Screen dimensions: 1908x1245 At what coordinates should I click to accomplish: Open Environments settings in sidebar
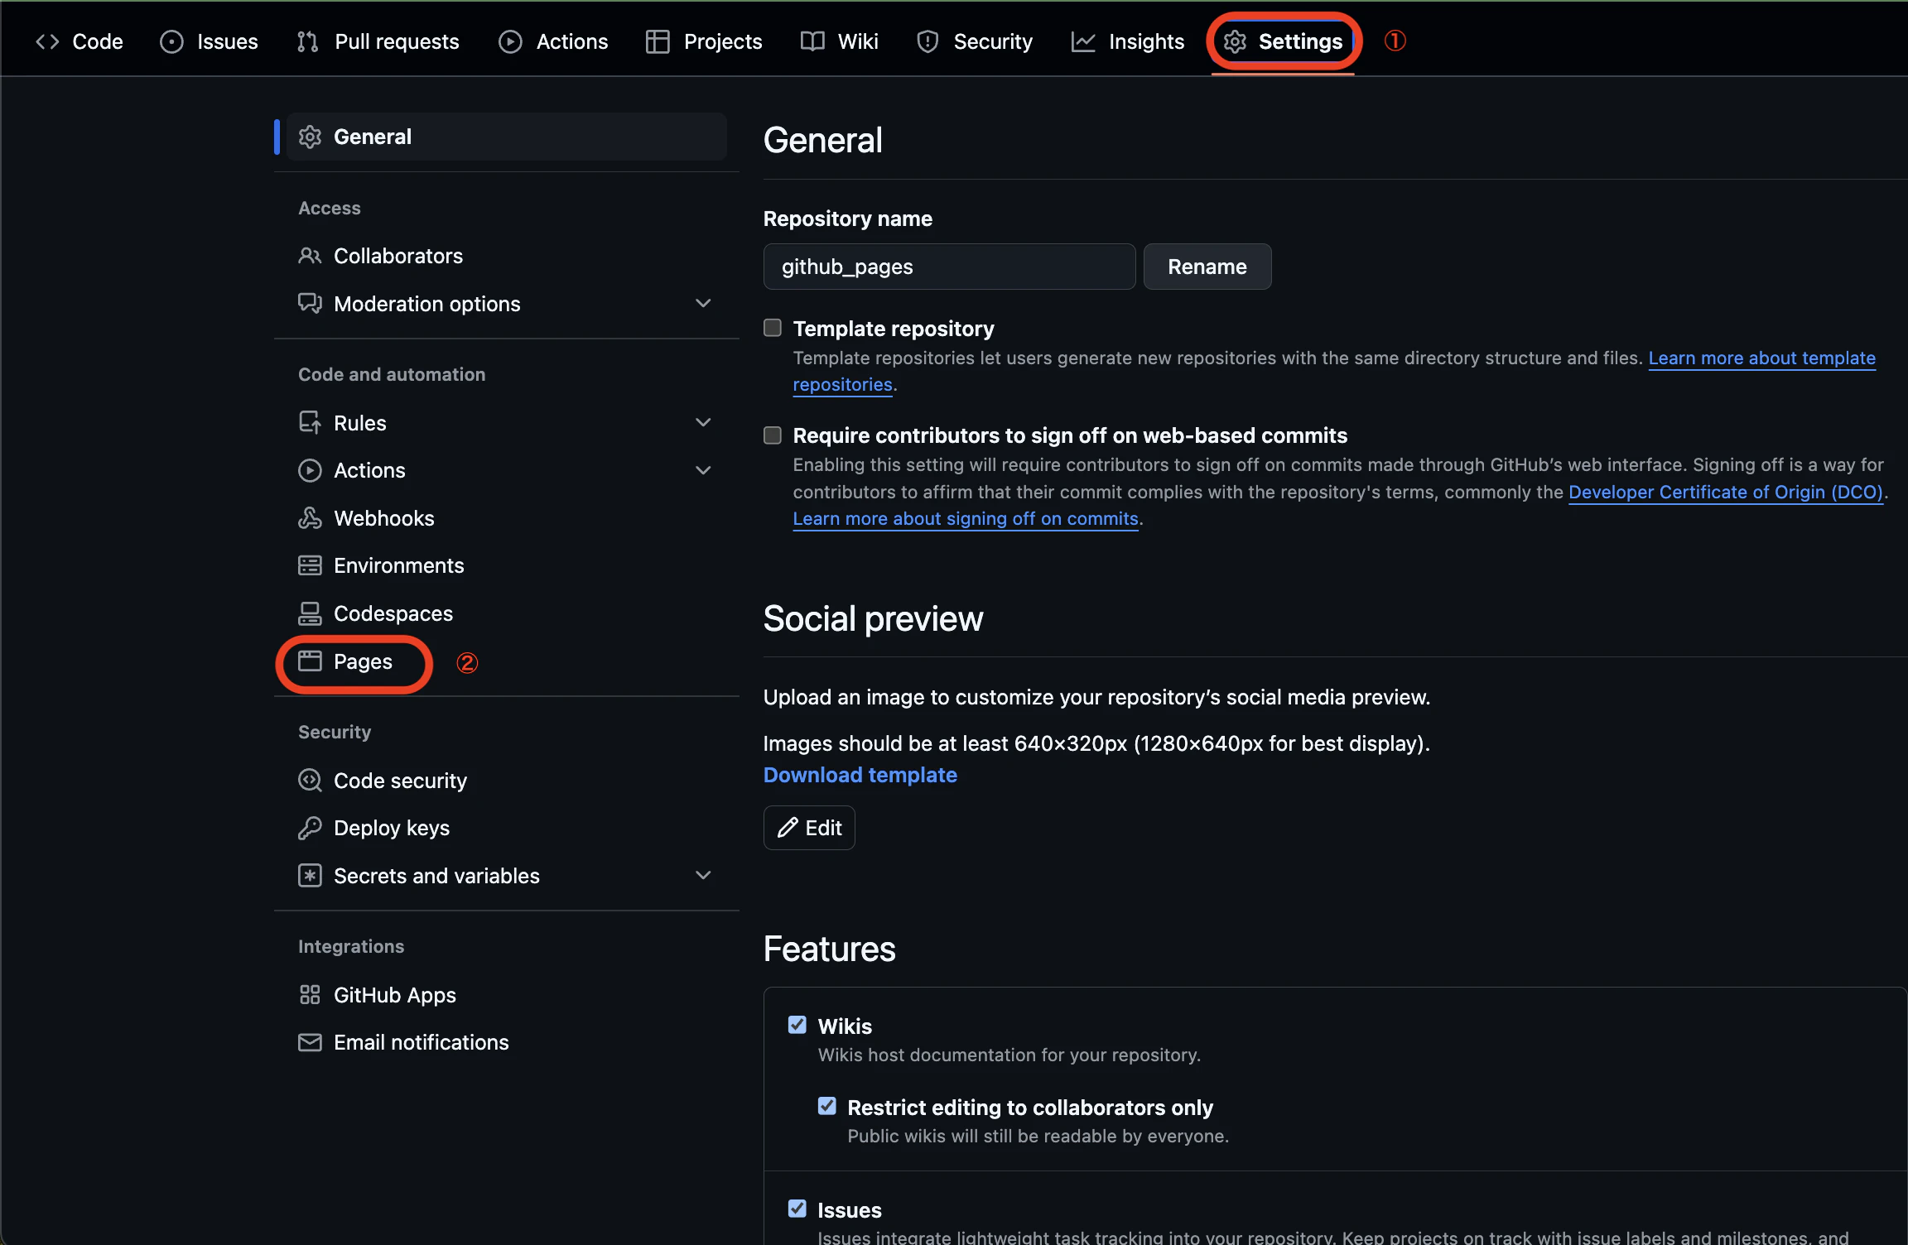coord(506,565)
